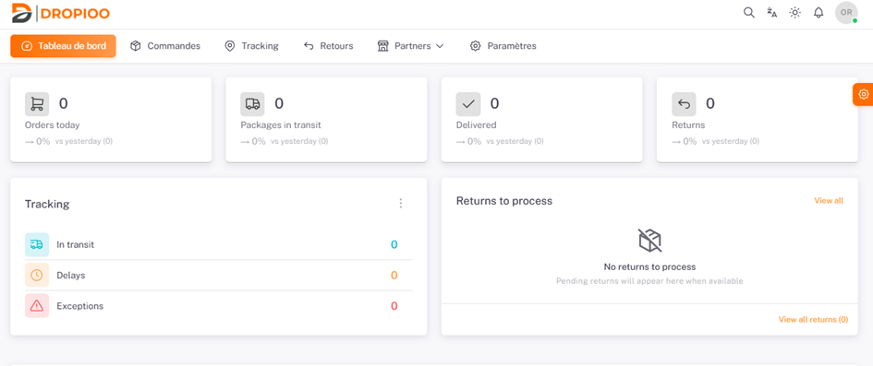Select the Exceptions row label
Image resolution: width=873 pixels, height=366 pixels.
click(x=79, y=306)
